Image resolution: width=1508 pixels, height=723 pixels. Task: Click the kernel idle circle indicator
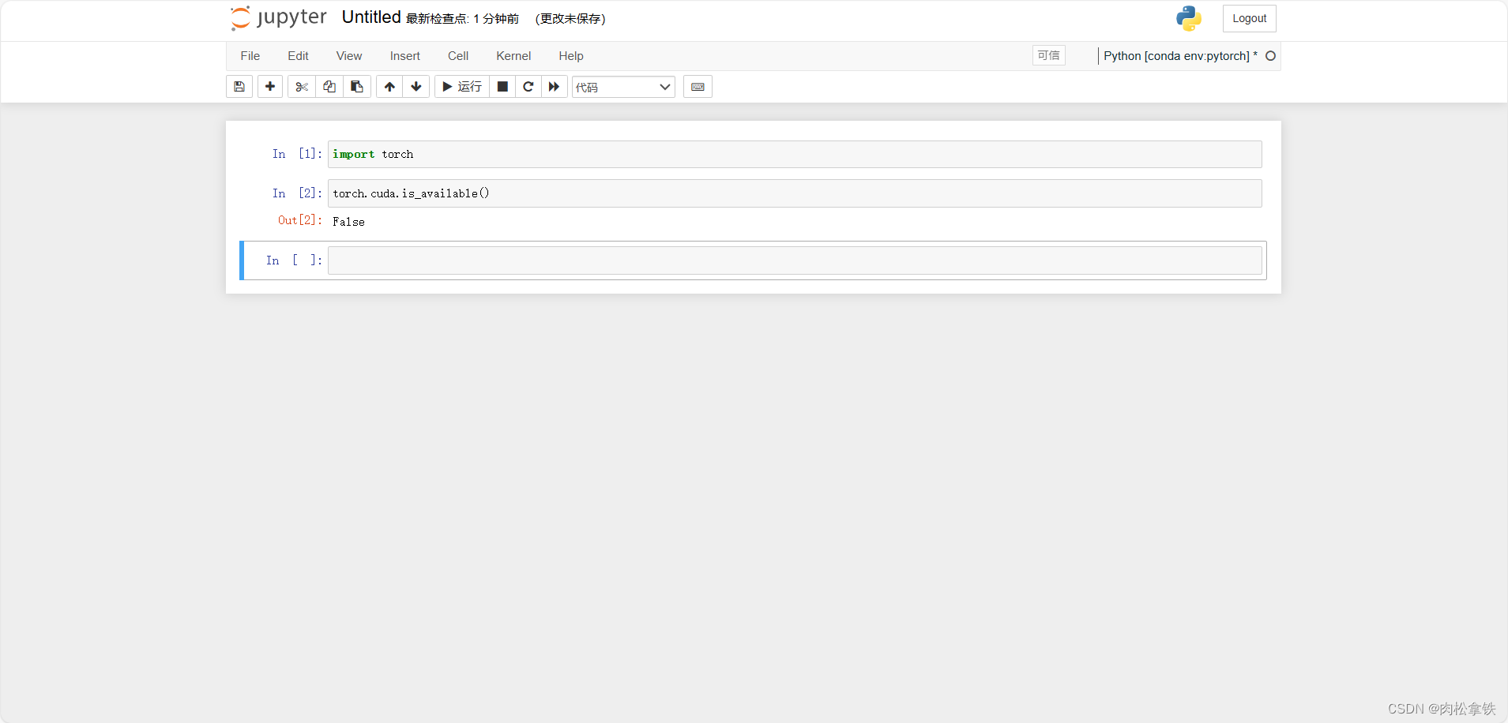1271,56
